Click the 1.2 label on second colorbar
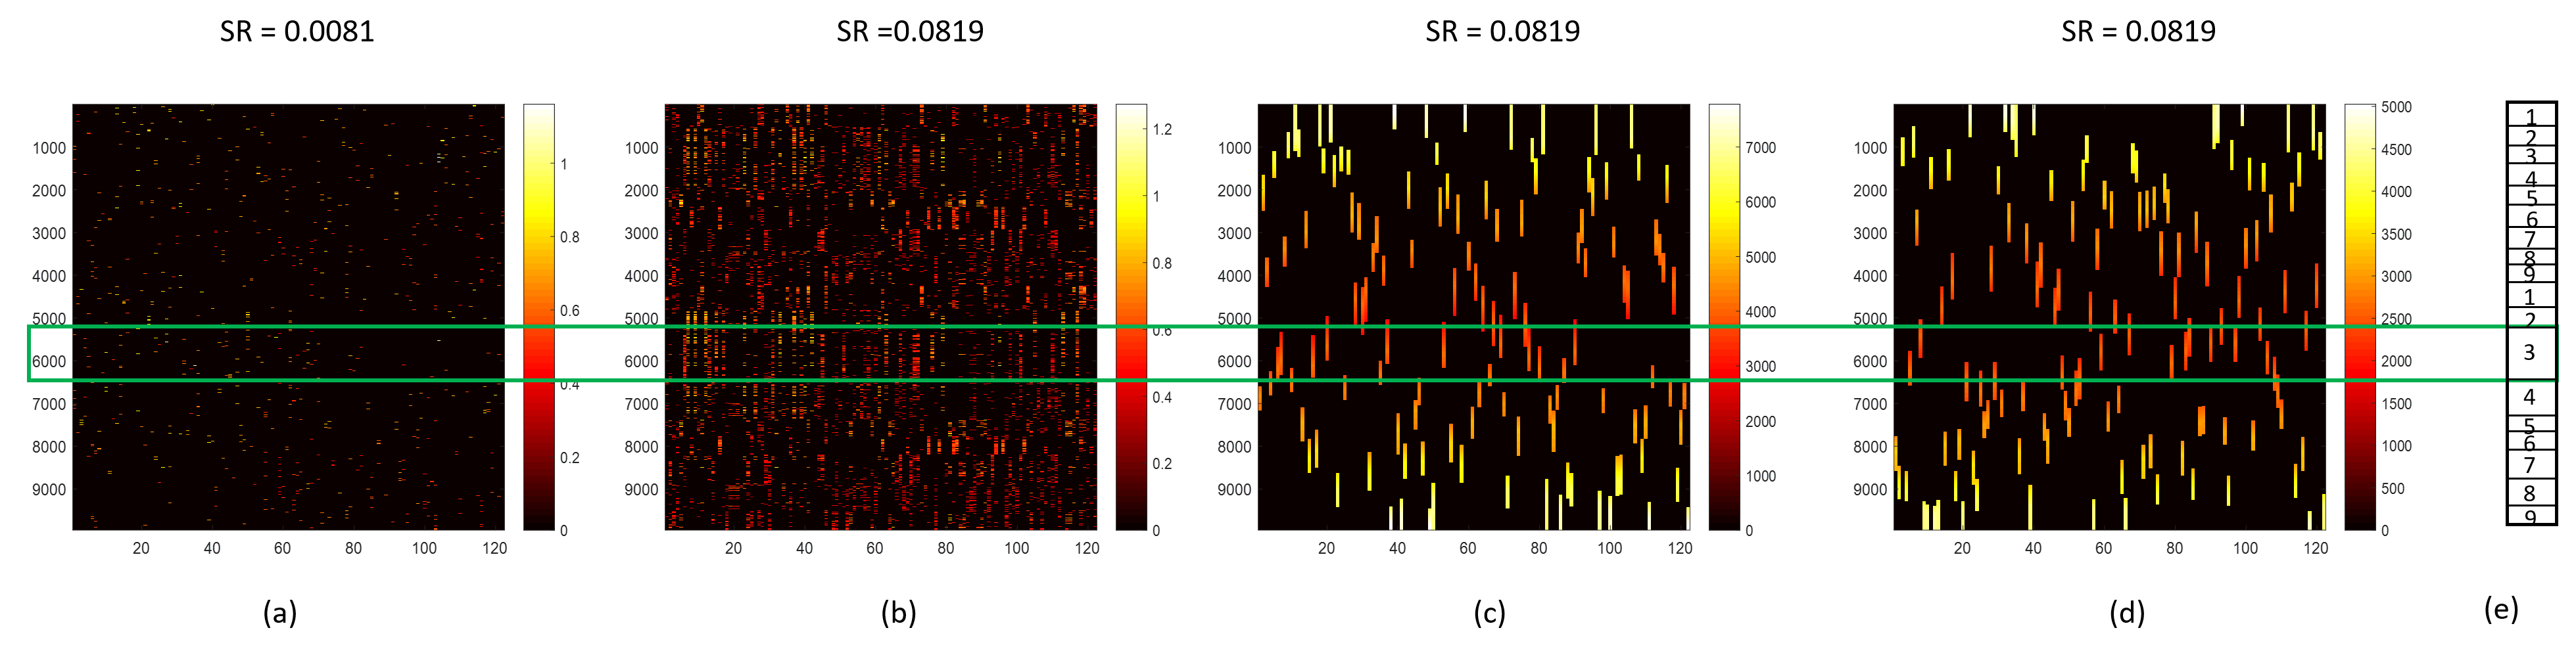The height and width of the screenshot is (651, 2576). point(1162,130)
